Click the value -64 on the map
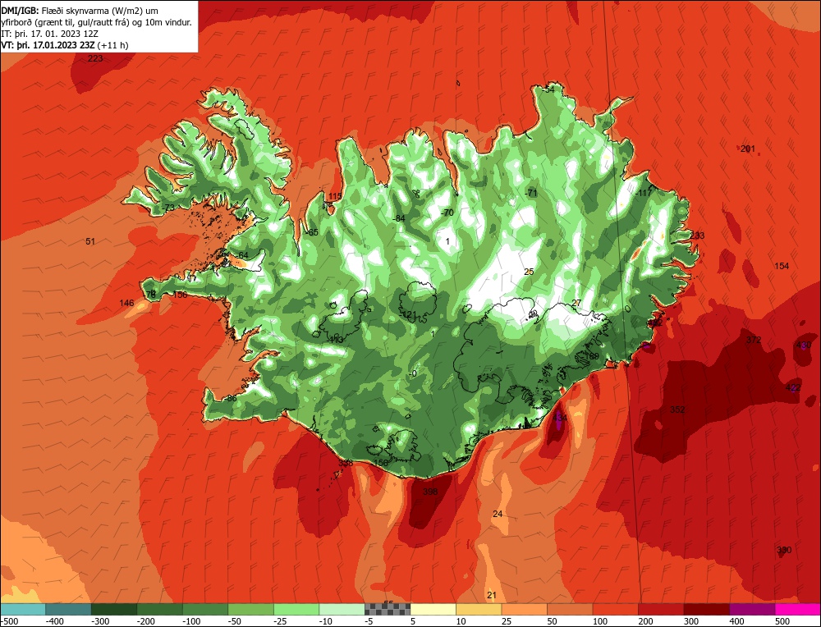This screenshot has width=821, height=627. (242, 255)
